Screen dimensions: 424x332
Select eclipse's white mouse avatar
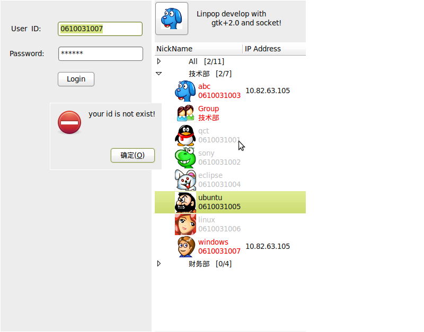click(x=185, y=180)
